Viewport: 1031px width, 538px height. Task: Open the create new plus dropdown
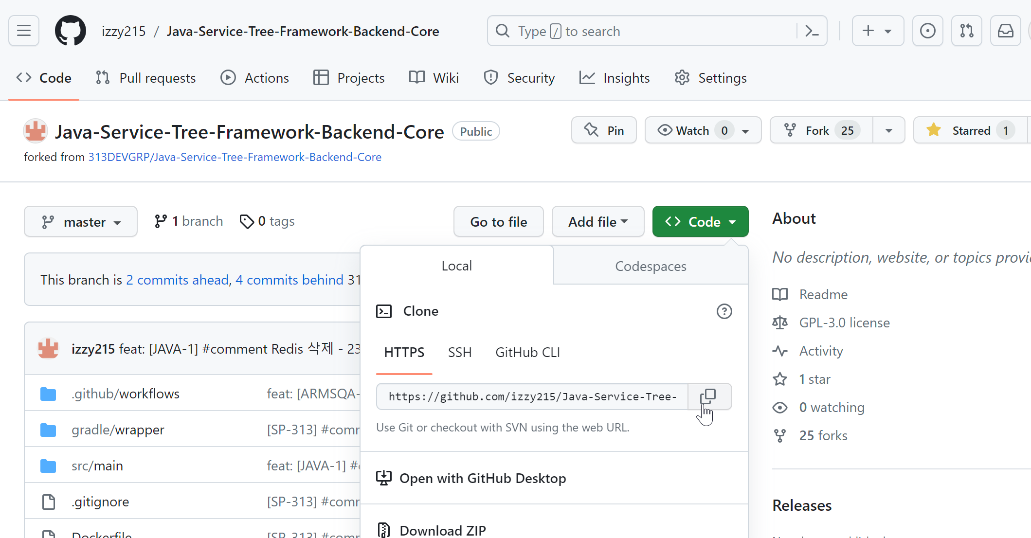(x=878, y=31)
